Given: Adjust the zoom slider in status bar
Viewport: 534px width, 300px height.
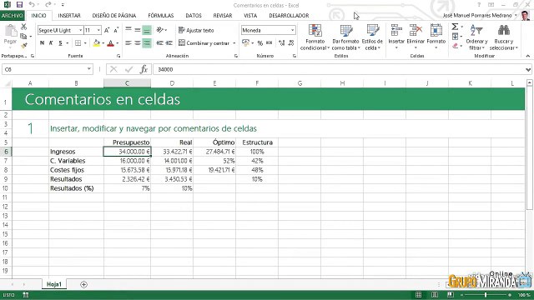Looking at the screenshot, I should tap(486, 295).
